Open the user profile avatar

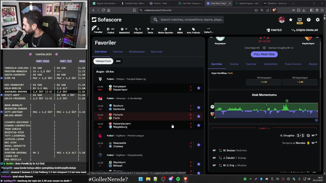pyautogui.click(x=282, y=20)
